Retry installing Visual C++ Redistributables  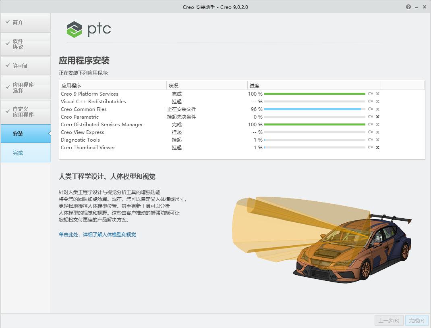point(371,101)
